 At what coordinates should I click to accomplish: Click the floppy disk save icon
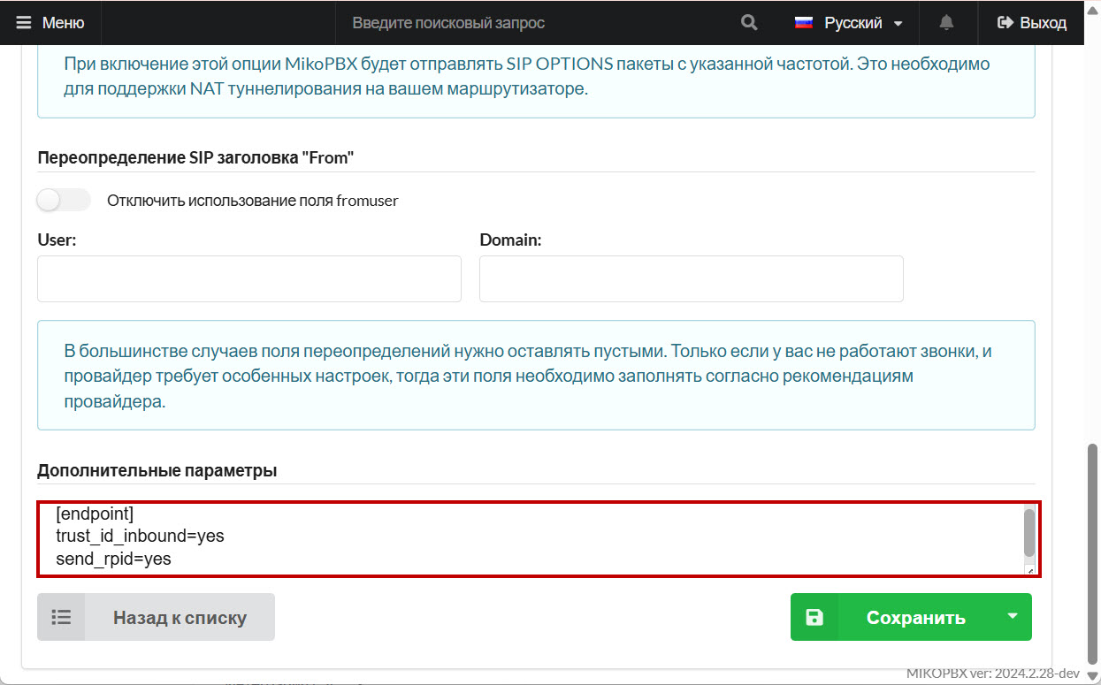click(x=814, y=617)
